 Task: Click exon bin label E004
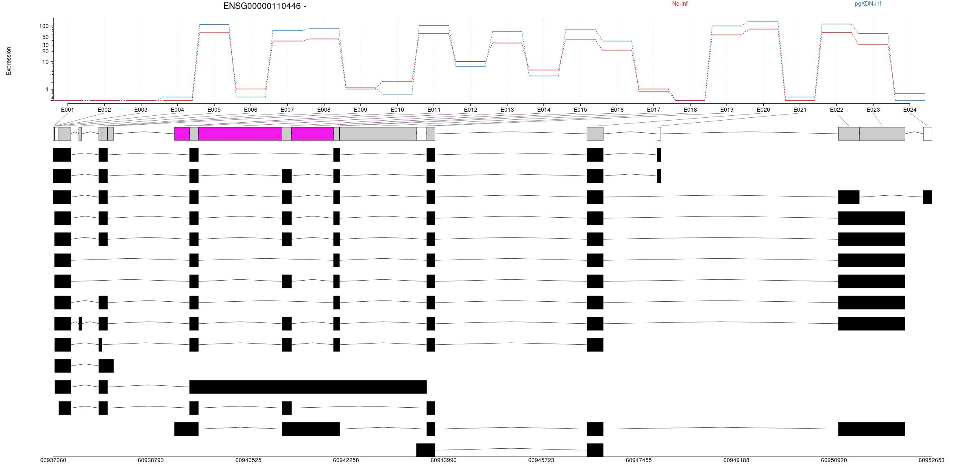point(177,110)
